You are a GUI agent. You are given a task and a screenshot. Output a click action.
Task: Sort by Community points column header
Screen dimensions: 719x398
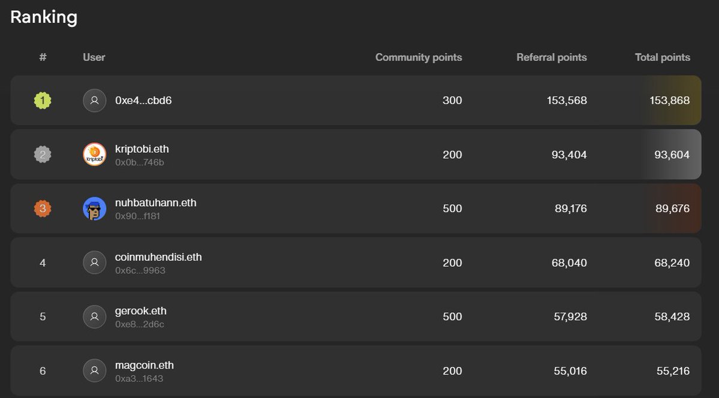(x=419, y=58)
